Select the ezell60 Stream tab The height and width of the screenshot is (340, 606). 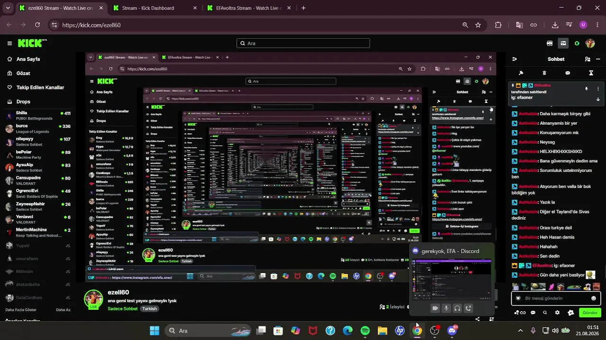coord(60,8)
